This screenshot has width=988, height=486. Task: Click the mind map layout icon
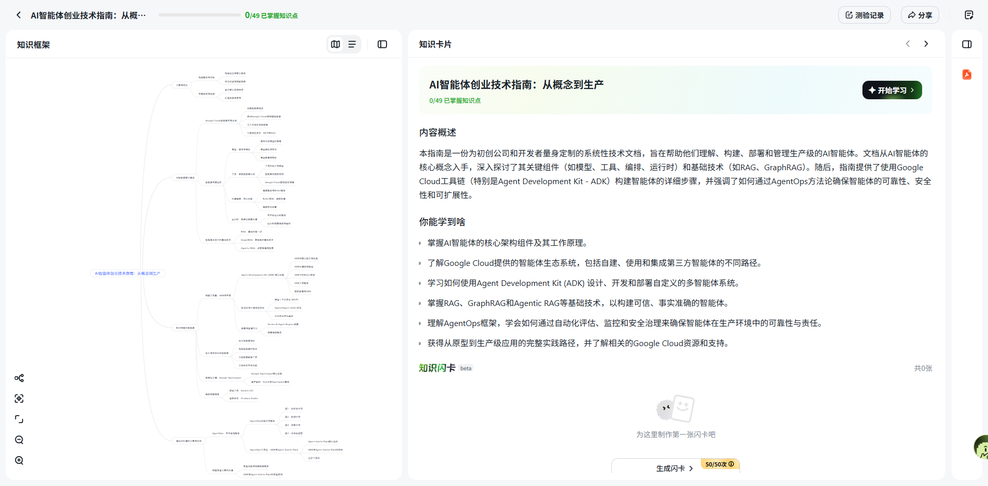19,378
